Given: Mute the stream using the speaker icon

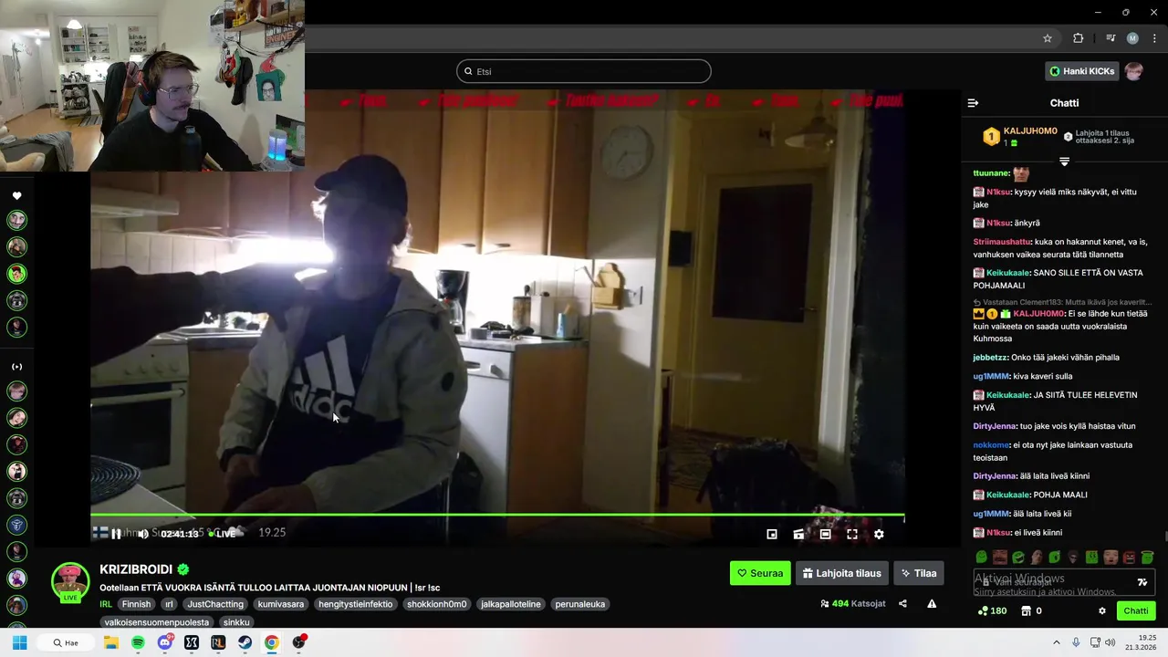Looking at the screenshot, I should click(x=143, y=534).
